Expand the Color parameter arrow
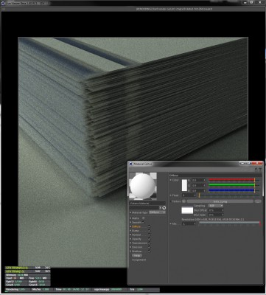 (x=170, y=180)
